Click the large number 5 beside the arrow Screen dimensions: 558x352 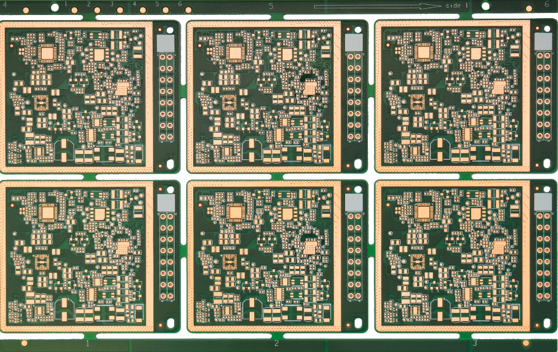[x=271, y=6]
